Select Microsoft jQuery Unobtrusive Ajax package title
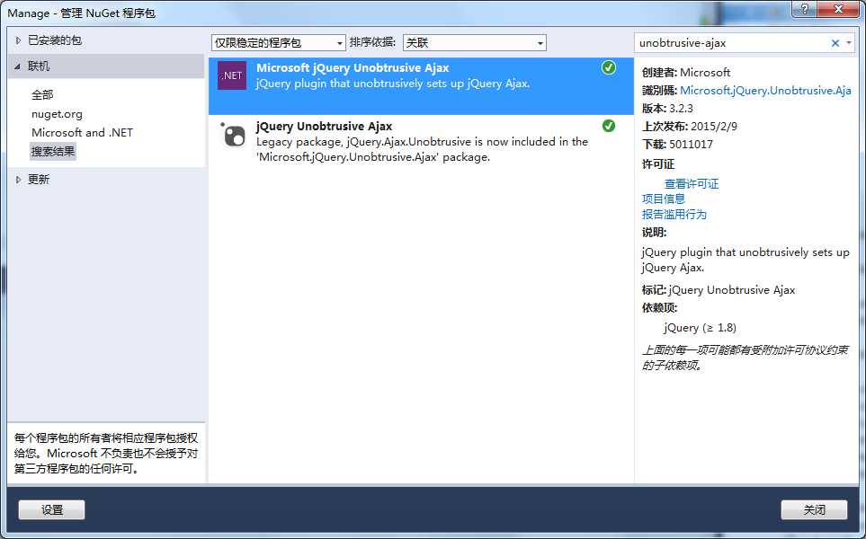Image resolution: width=866 pixels, height=539 pixels. point(353,68)
